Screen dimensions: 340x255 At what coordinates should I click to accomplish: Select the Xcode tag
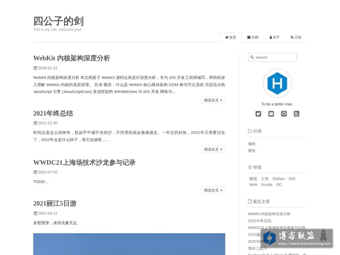point(267,184)
